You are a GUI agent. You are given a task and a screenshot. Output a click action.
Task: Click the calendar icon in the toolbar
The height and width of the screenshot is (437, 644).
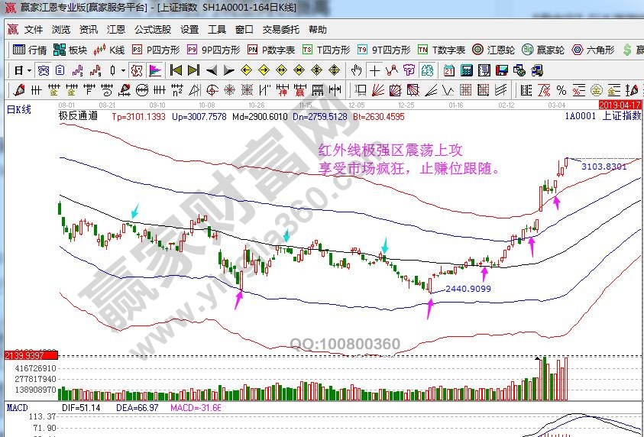pyautogui.click(x=448, y=70)
